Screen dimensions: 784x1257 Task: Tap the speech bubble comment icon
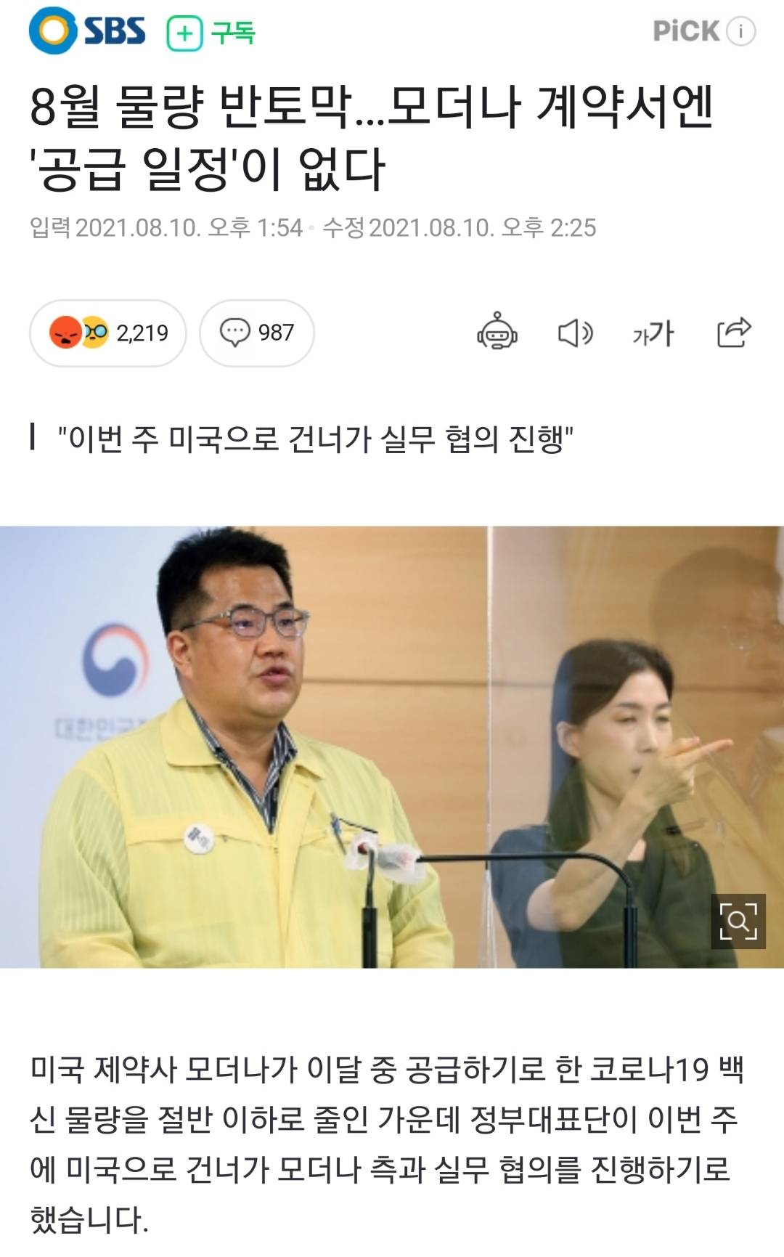pyautogui.click(x=234, y=333)
